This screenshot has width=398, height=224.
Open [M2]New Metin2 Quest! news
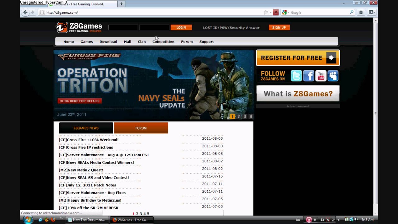tap(81, 170)
